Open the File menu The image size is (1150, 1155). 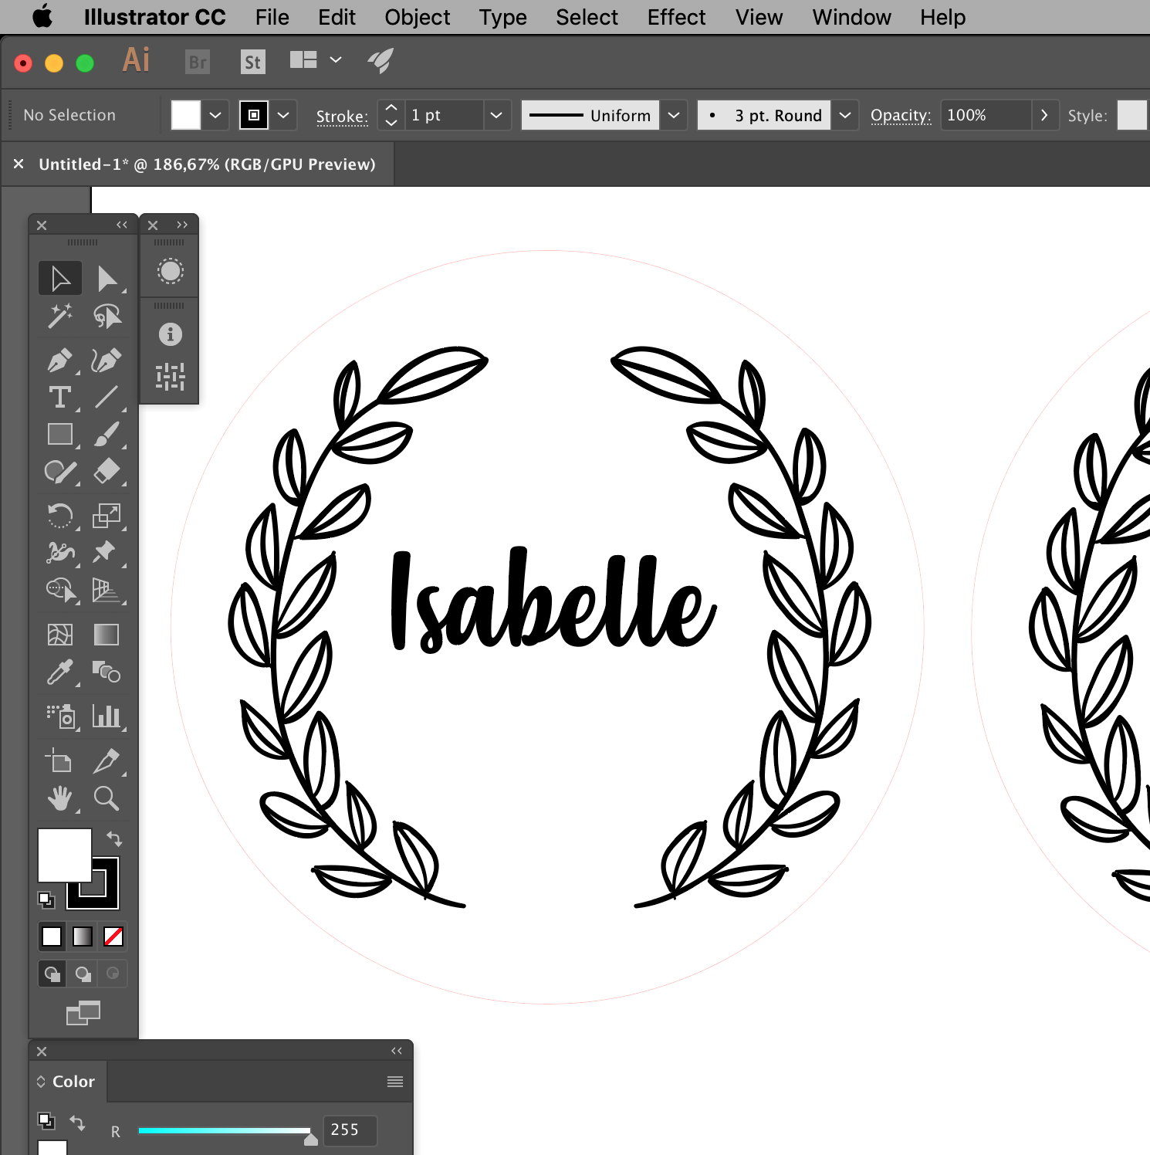coord(272,17)
